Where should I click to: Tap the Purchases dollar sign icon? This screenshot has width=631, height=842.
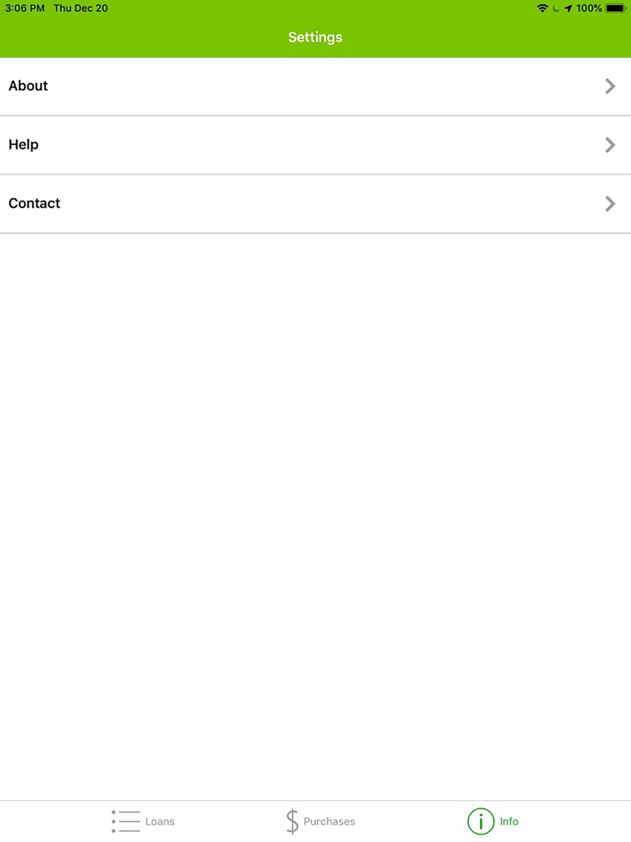click(292, 821)
